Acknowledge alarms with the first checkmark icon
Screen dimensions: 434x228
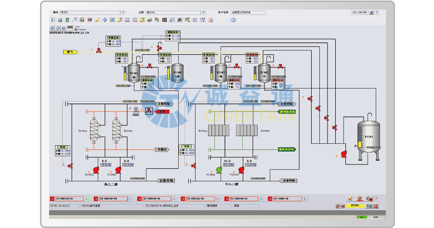point(350,198)
